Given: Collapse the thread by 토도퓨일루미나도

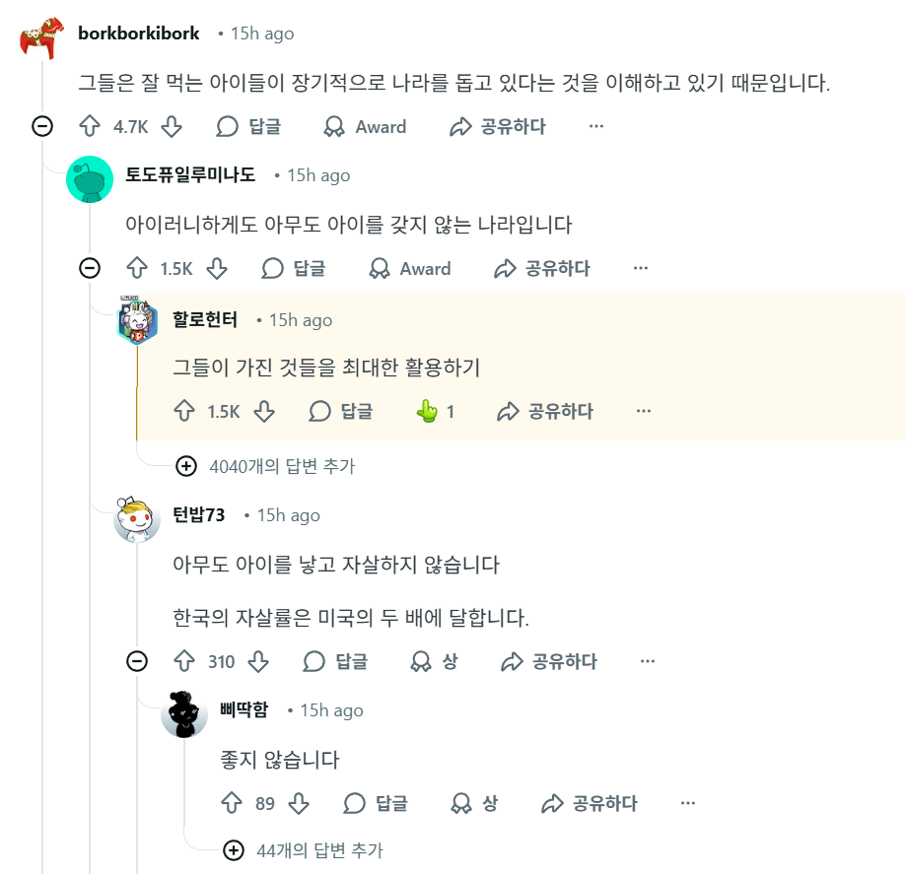Looking at the screenshot, I should 90,268.
